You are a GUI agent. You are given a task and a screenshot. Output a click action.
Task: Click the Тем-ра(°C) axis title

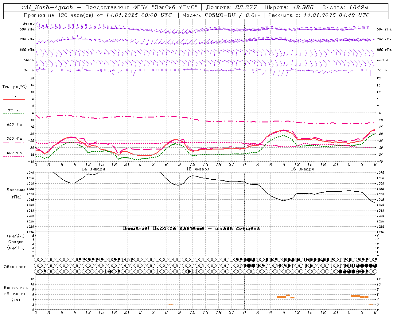tap(14, 87)
